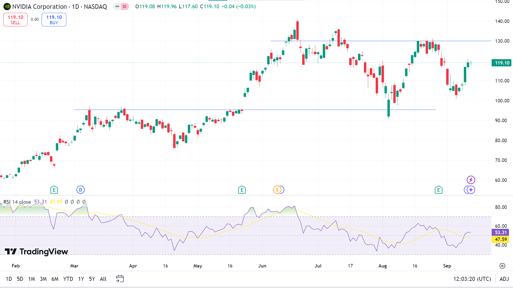
Task: Click the 110.00 price axis label
Action: tap(502, 81)
